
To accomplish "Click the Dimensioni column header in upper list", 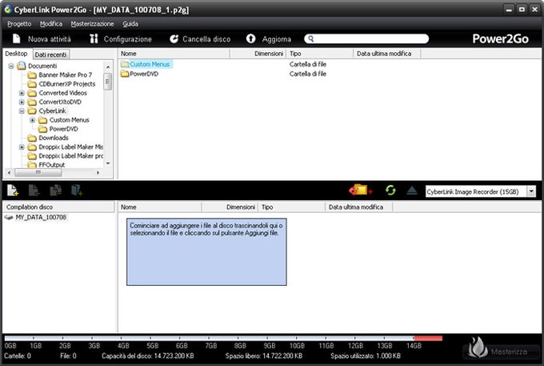I will pyautogui.click(x=258, y=54).
